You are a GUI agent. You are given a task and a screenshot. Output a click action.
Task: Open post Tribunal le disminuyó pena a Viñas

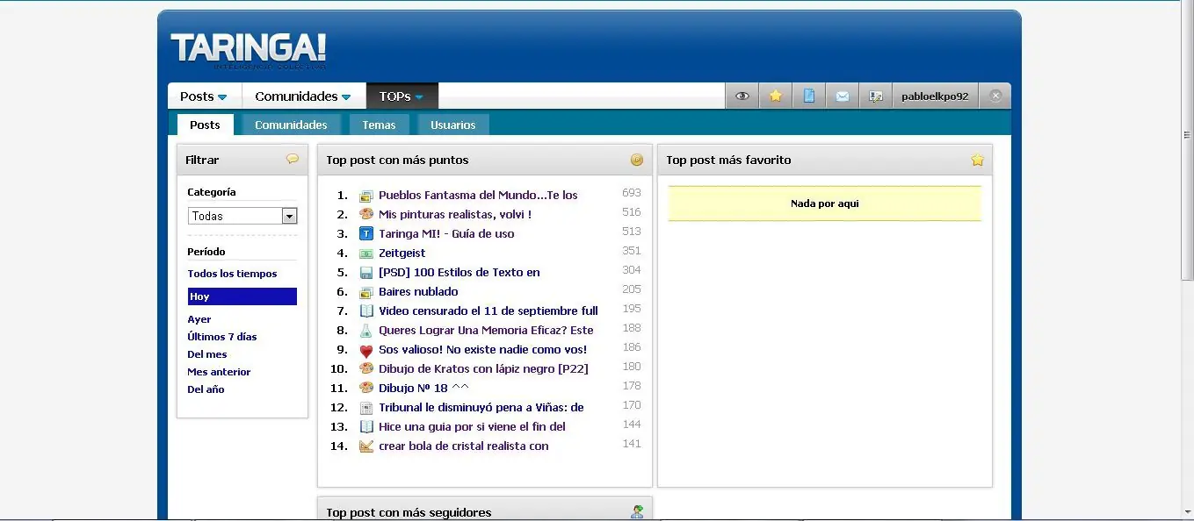tap(481, 407)
